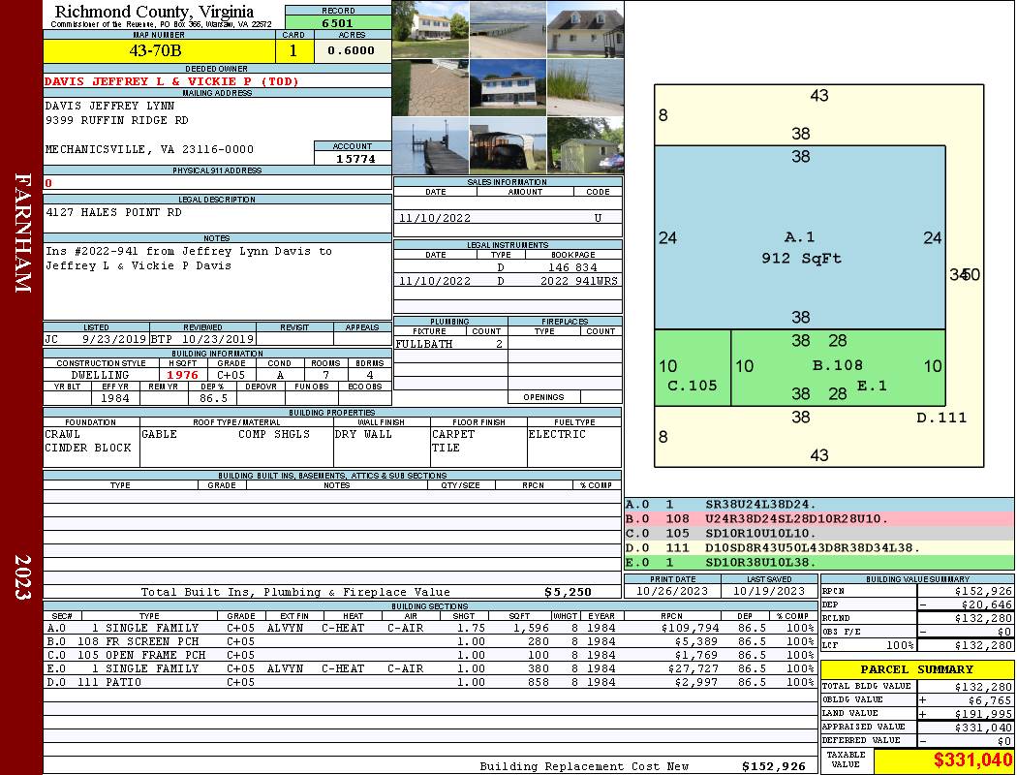The image size is (1017, 775).
Task: Click sketch label E.1
Action: [x=871, y=386]
